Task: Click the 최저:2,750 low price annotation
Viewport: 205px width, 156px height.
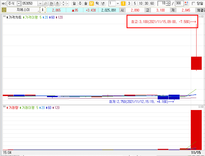Action: pyautogui.click(x=142, y=102)
